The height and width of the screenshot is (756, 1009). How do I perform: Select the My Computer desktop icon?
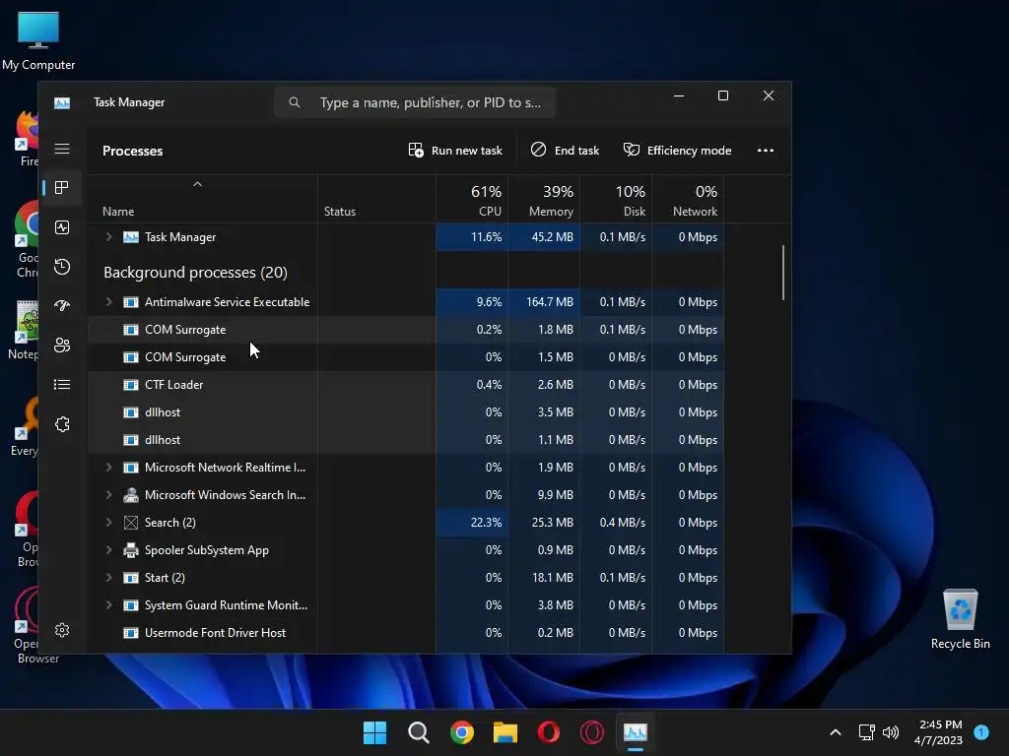coord(38,40)
